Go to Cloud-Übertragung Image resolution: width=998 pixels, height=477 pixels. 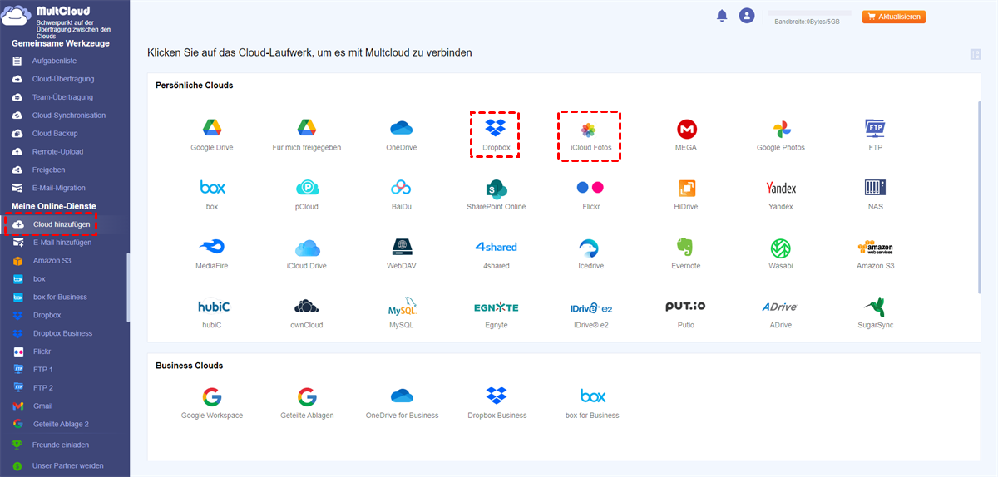click(63, 80)
